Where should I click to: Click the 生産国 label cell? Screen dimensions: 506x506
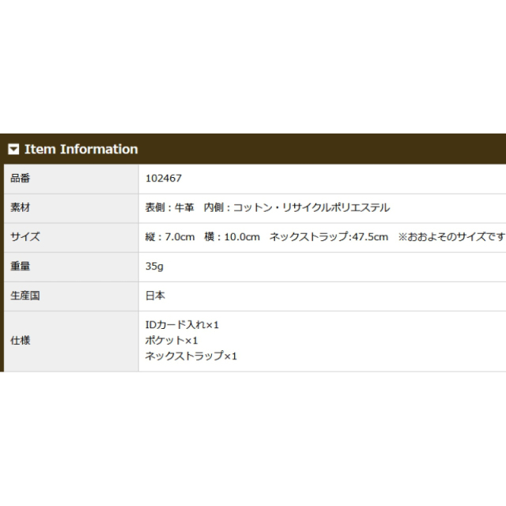(x=71, y=296)
